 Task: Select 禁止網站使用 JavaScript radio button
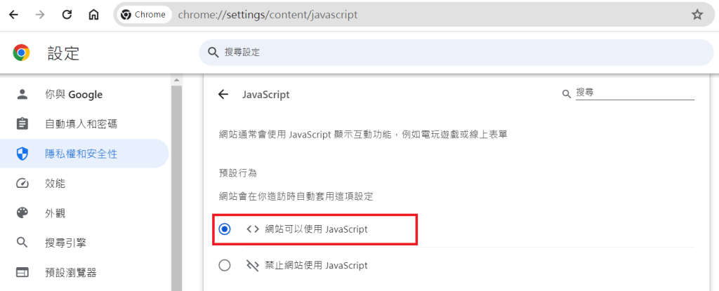point(225,265)
